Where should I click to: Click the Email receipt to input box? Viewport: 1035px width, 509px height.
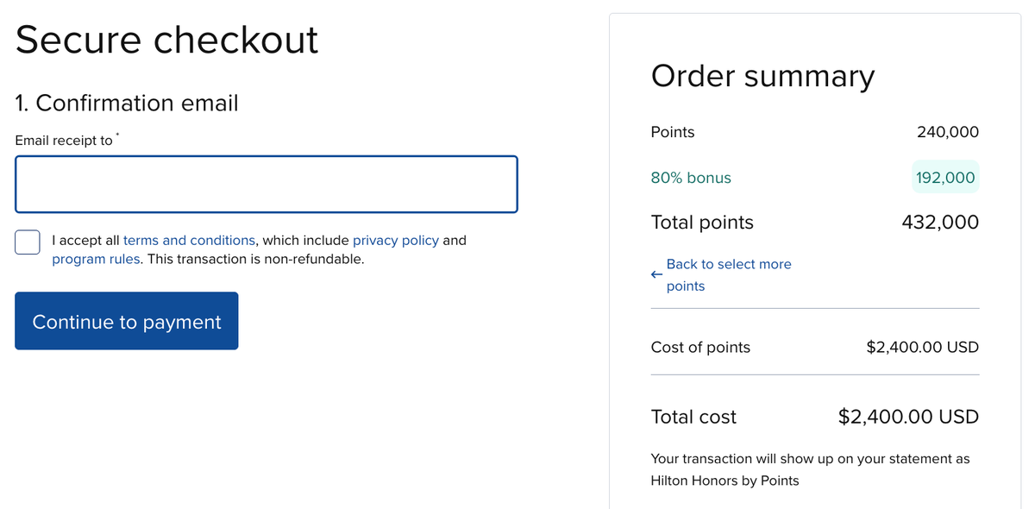coord(266,183)
